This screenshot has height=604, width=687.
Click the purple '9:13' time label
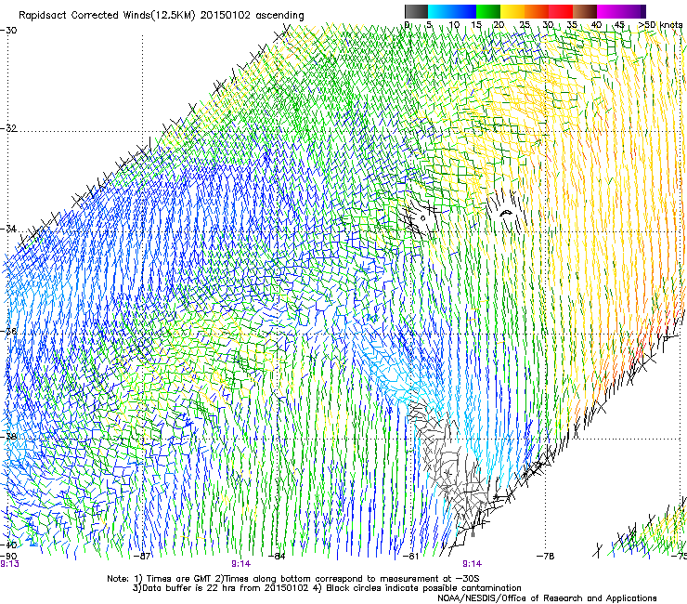tap(9, 564)
